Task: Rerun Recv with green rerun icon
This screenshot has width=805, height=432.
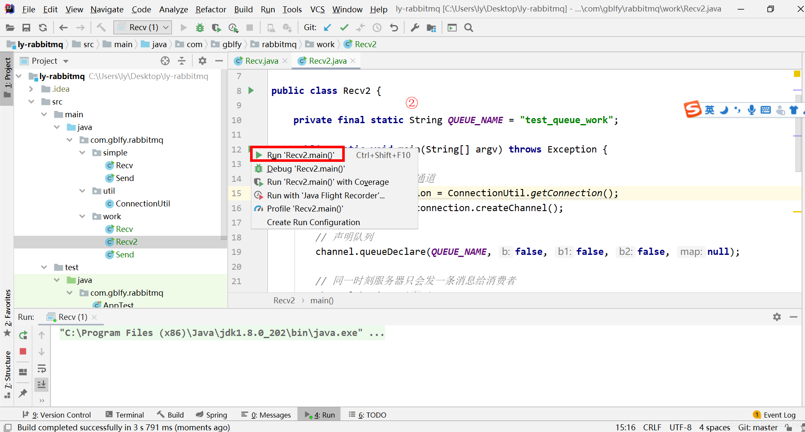Action: [x=23, y=335]
